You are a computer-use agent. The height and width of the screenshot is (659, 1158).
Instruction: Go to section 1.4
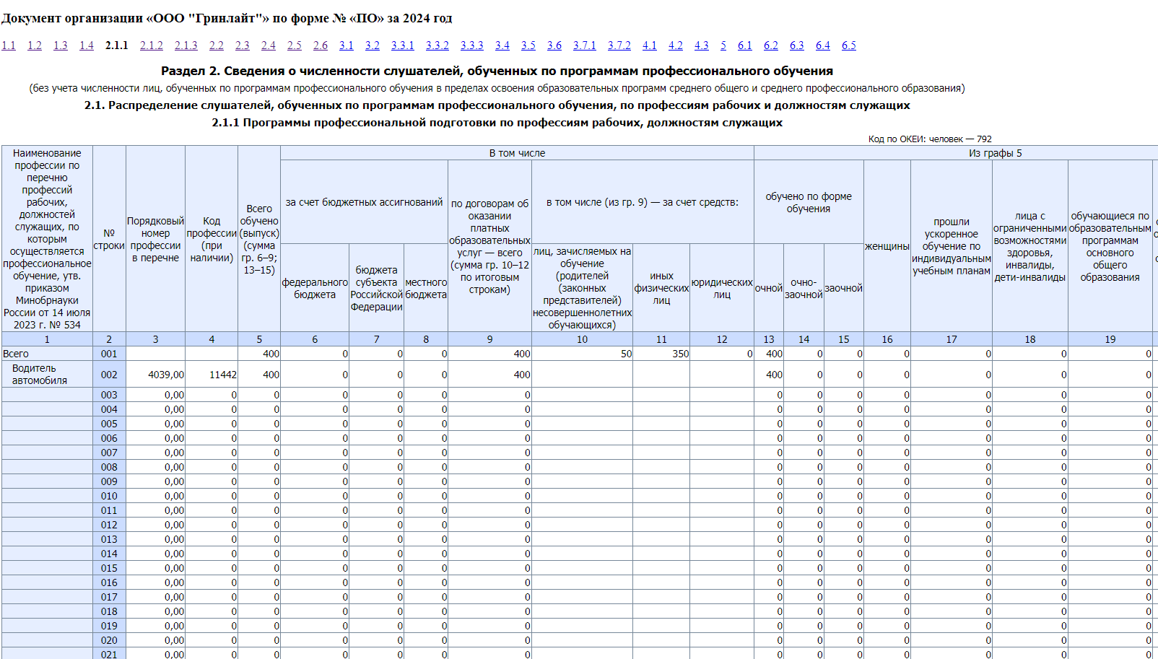87,45
